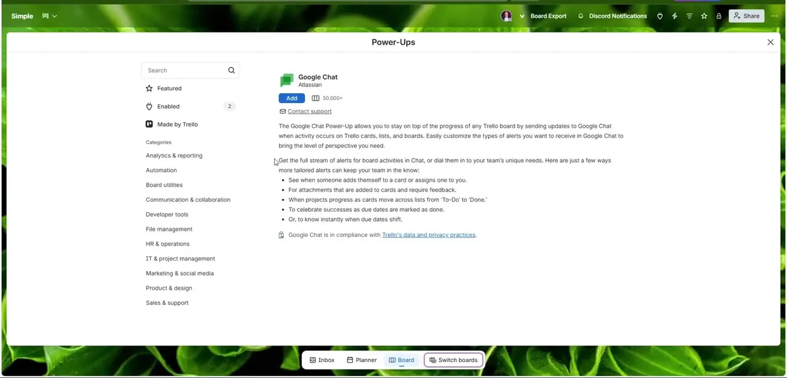Open the Automation category
Image resolution: width=787 pixels, height=378 pixels.
click(161, 171)
